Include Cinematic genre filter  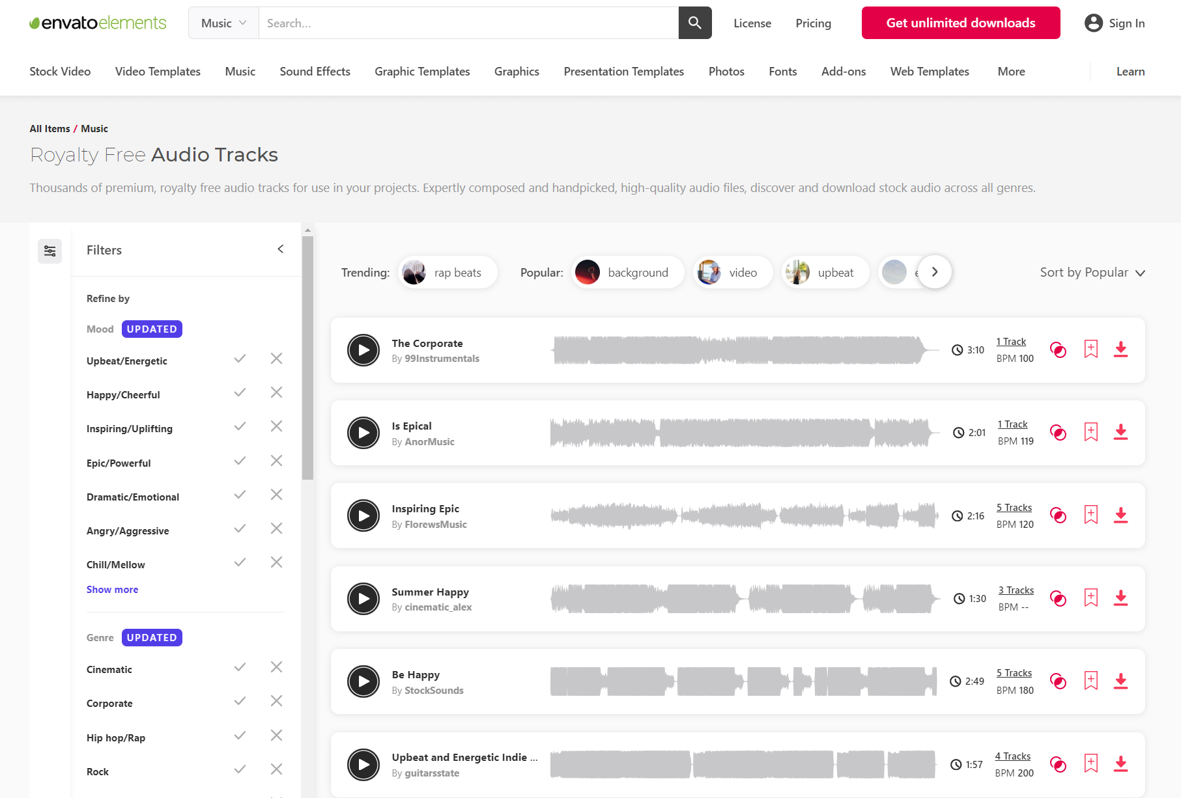(240, 667)
